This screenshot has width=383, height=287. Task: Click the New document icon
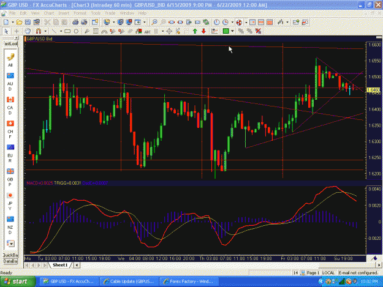[6, 23]
